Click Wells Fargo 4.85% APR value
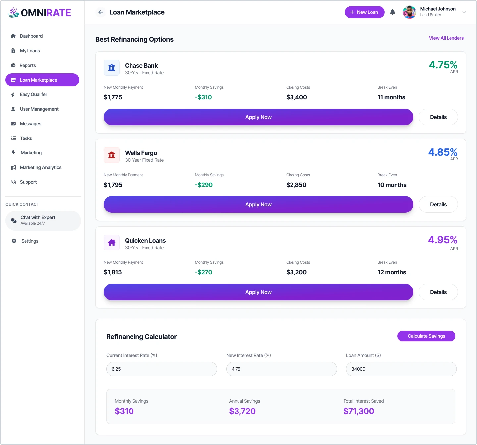477x445 pixels. pos(443,152)
